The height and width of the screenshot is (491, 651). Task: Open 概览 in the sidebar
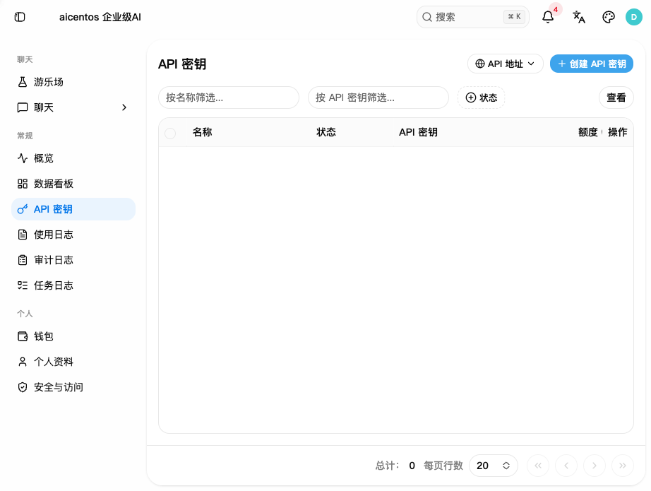[73, 158]
